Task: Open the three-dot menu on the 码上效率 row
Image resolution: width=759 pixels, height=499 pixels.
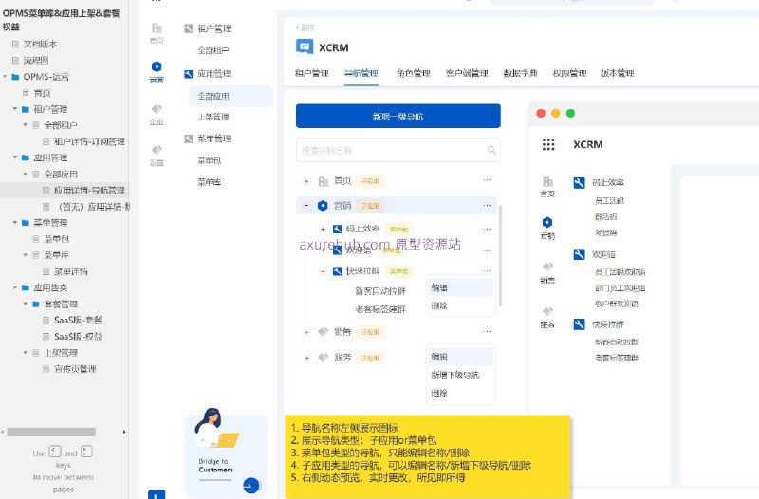Action: 487,229
